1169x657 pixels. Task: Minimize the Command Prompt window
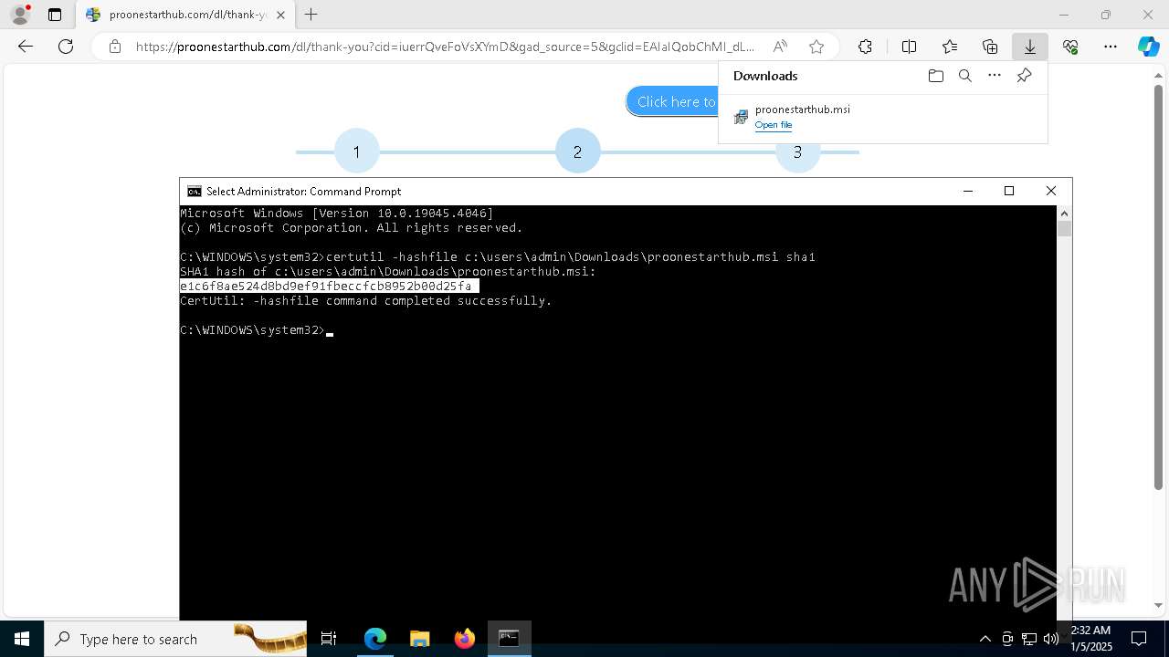point(967,191)
